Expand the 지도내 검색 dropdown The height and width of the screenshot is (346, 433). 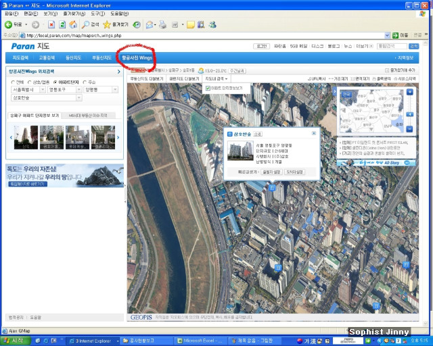[216, 79]
